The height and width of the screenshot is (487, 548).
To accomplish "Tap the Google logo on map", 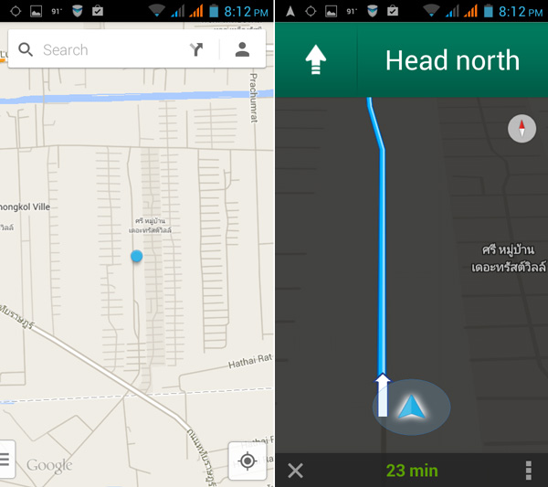I will point(49,465).
